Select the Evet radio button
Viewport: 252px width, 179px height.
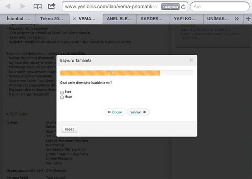click(x=62, y=92)
